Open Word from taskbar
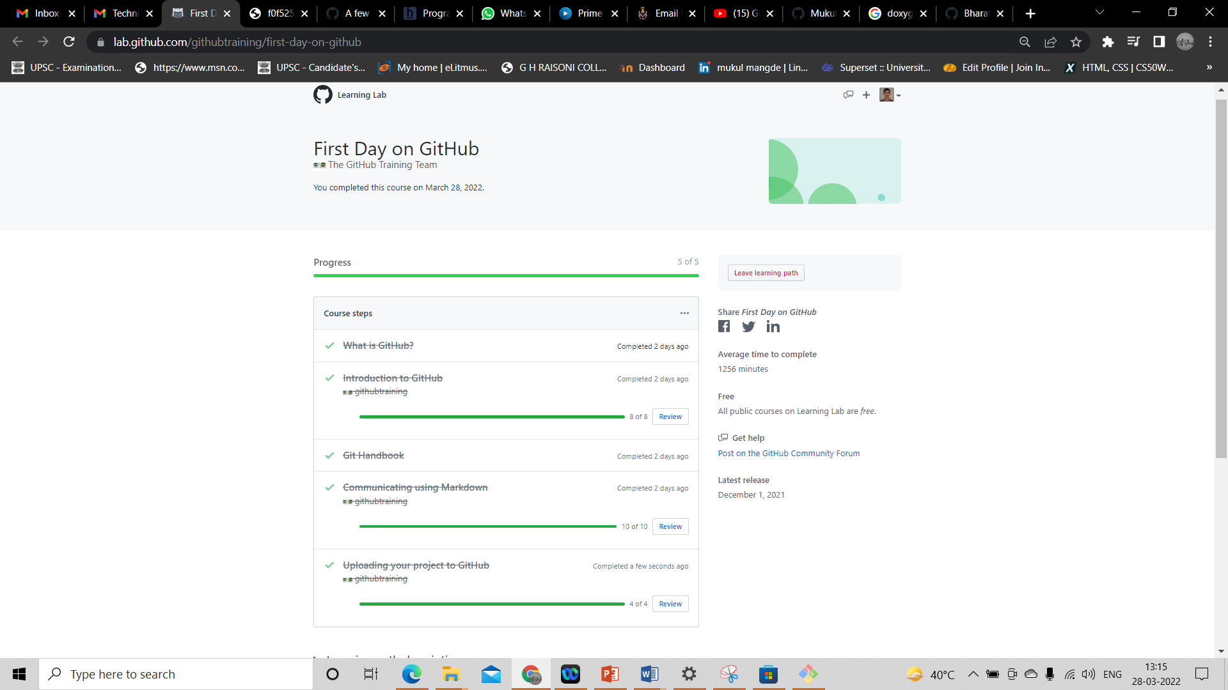Screen dimensions: 1228x690 tap(649, 674)
